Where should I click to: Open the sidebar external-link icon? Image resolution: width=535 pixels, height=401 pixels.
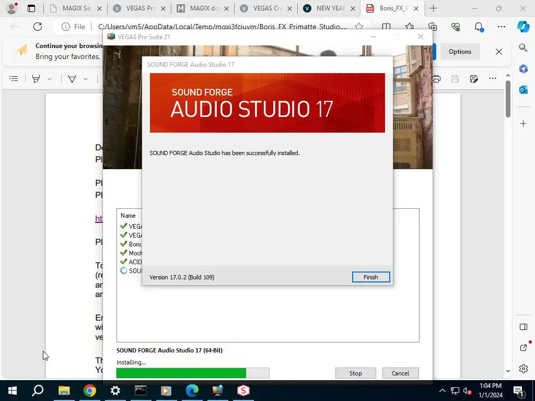(x=523, y=348)
